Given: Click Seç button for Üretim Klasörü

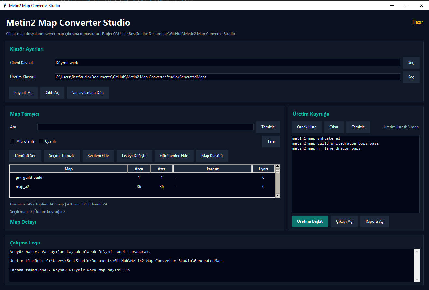Looking at the screenshot, I should click(411, 77).
